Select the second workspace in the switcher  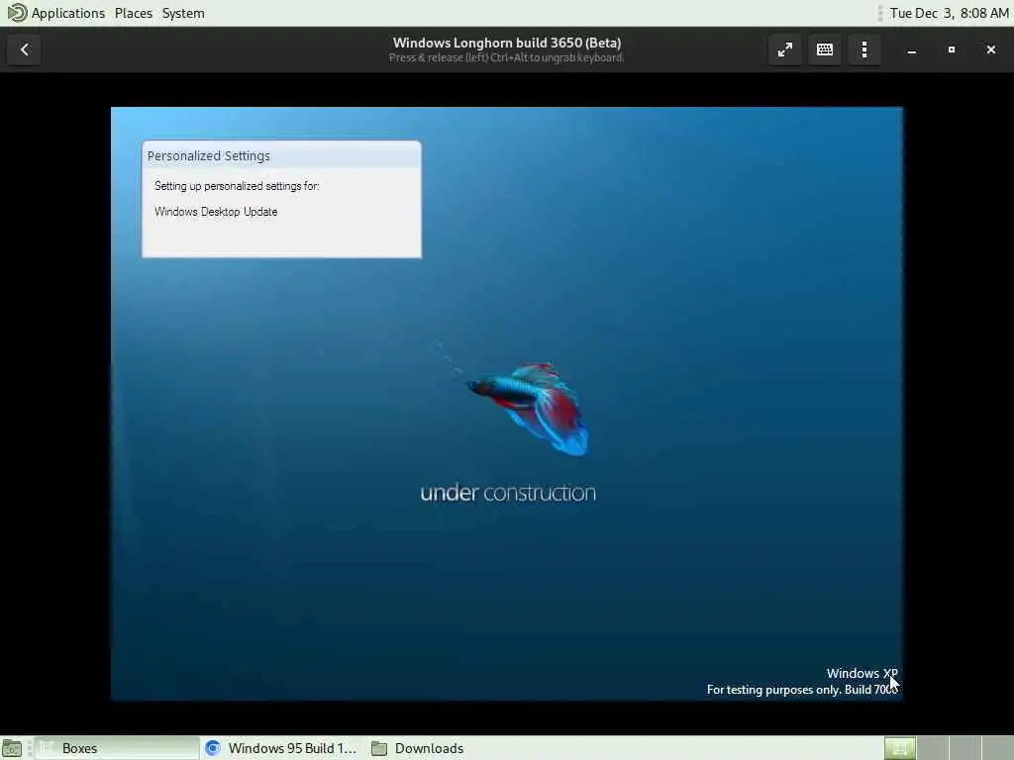click(933, 748)
